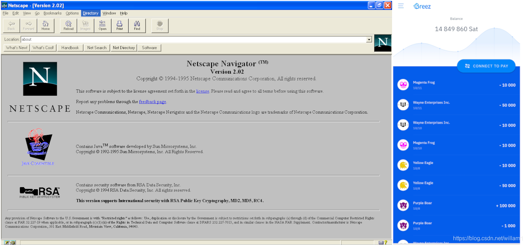Viewport: 526px width, 245px height.
Task: Open the View menu
Action: point(27,13)
